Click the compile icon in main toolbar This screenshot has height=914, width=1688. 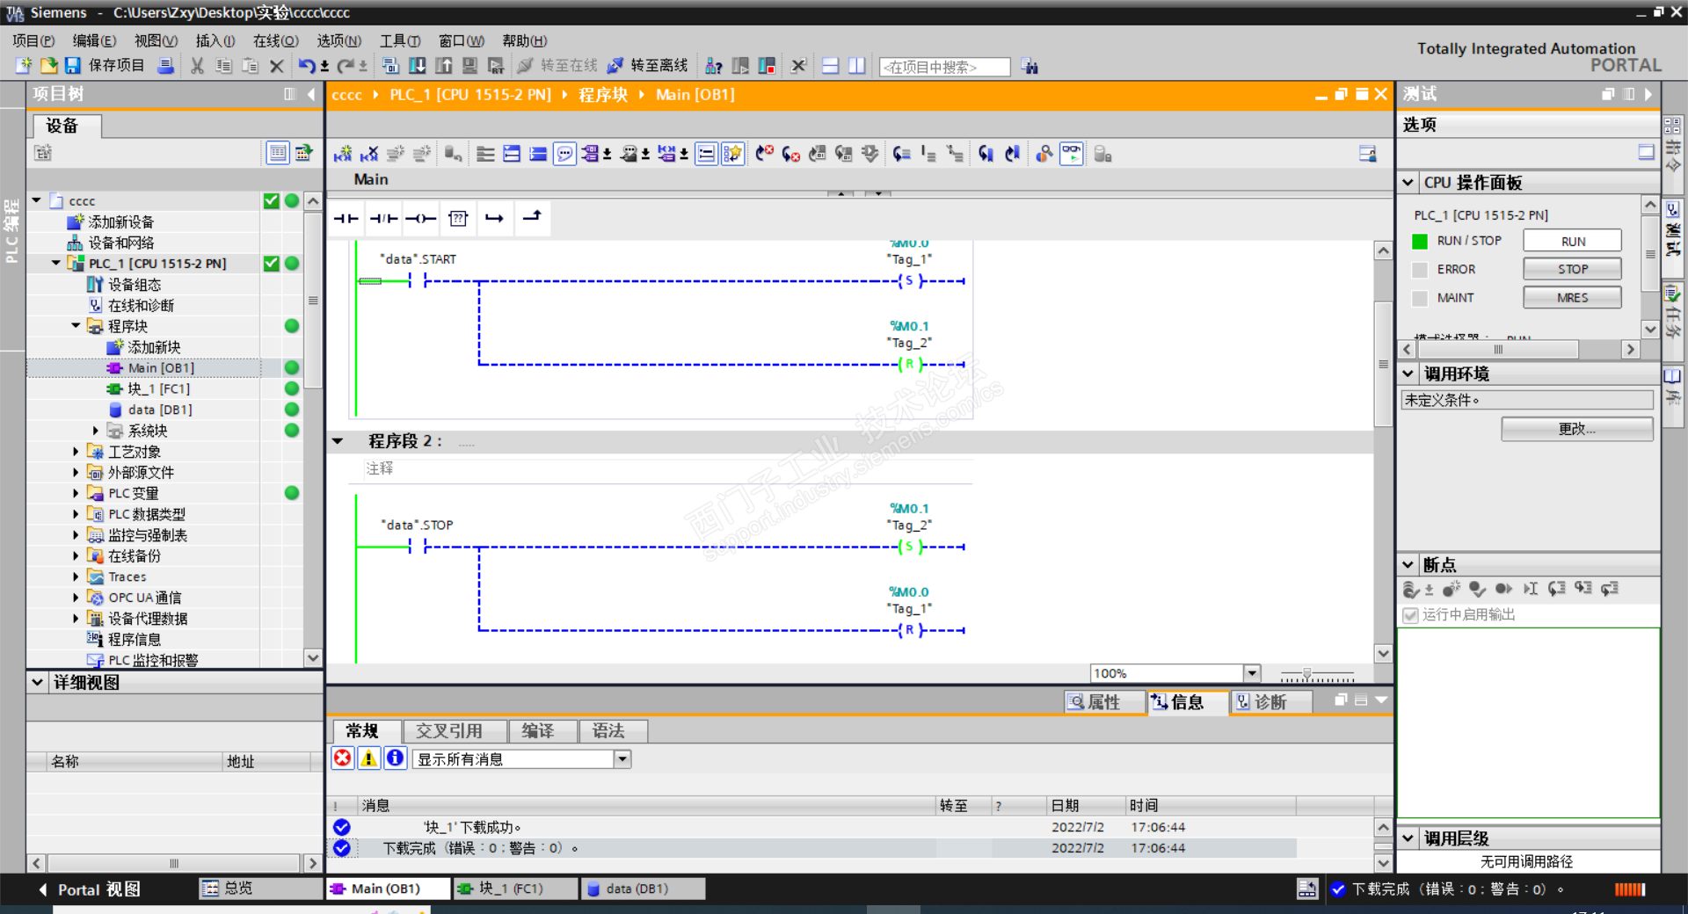click(x=390, y=66)
